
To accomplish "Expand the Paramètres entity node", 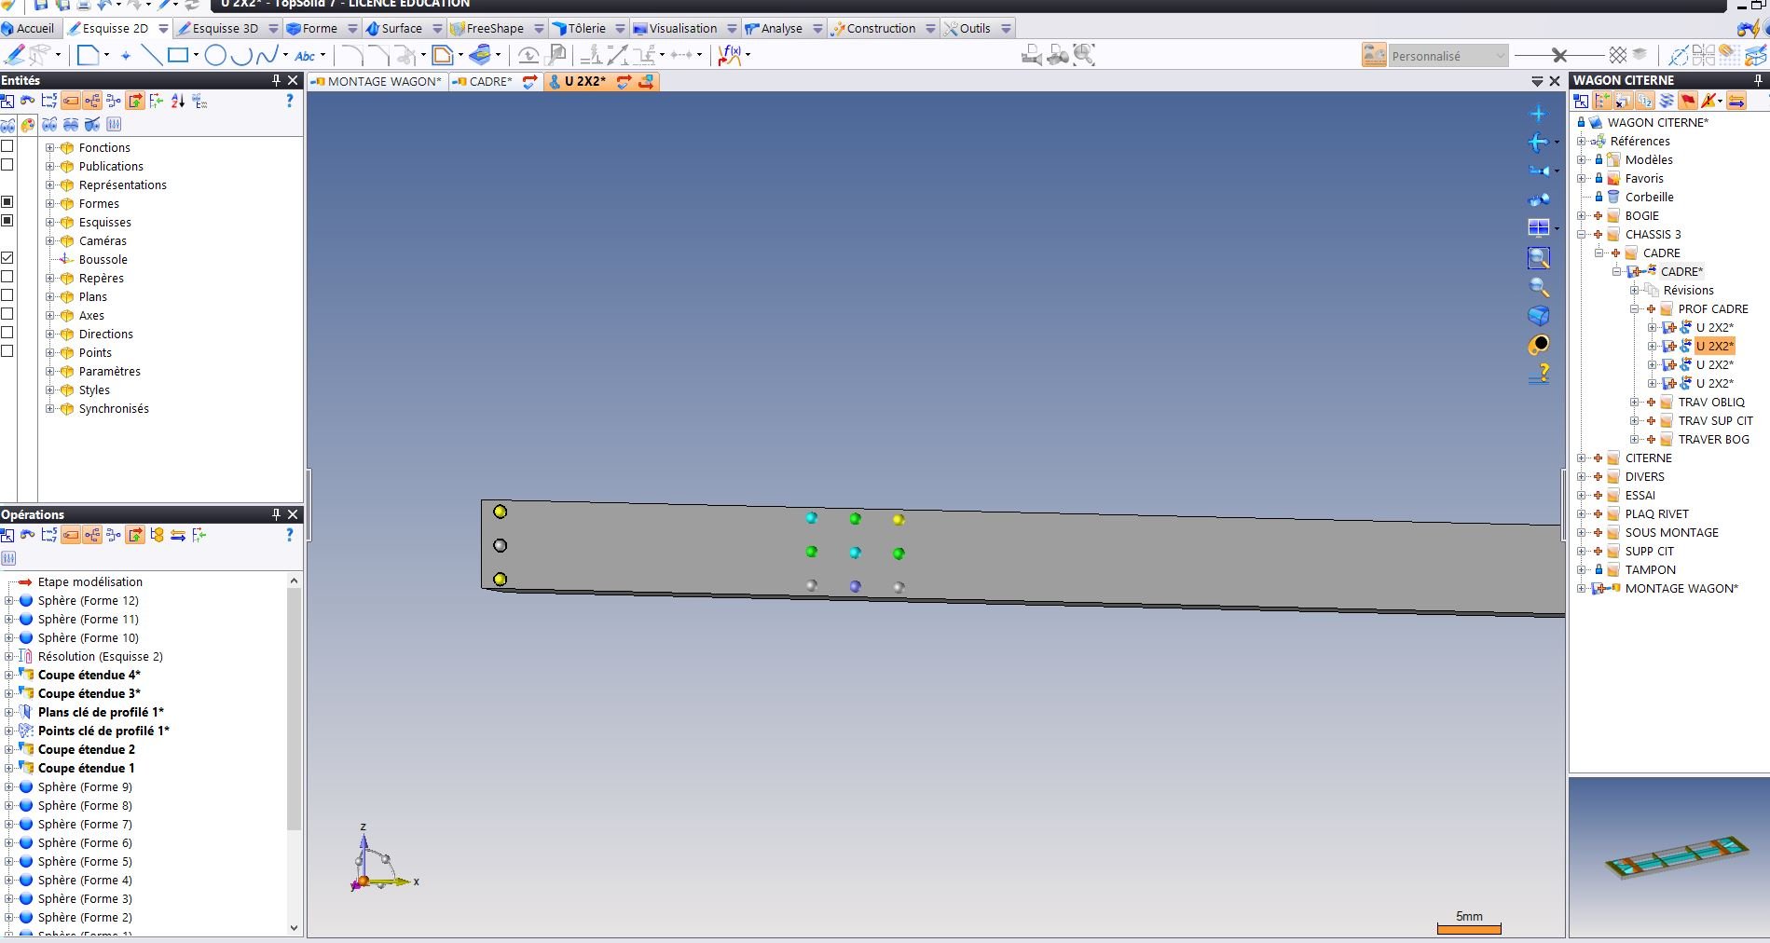I will tap(50, 371).
